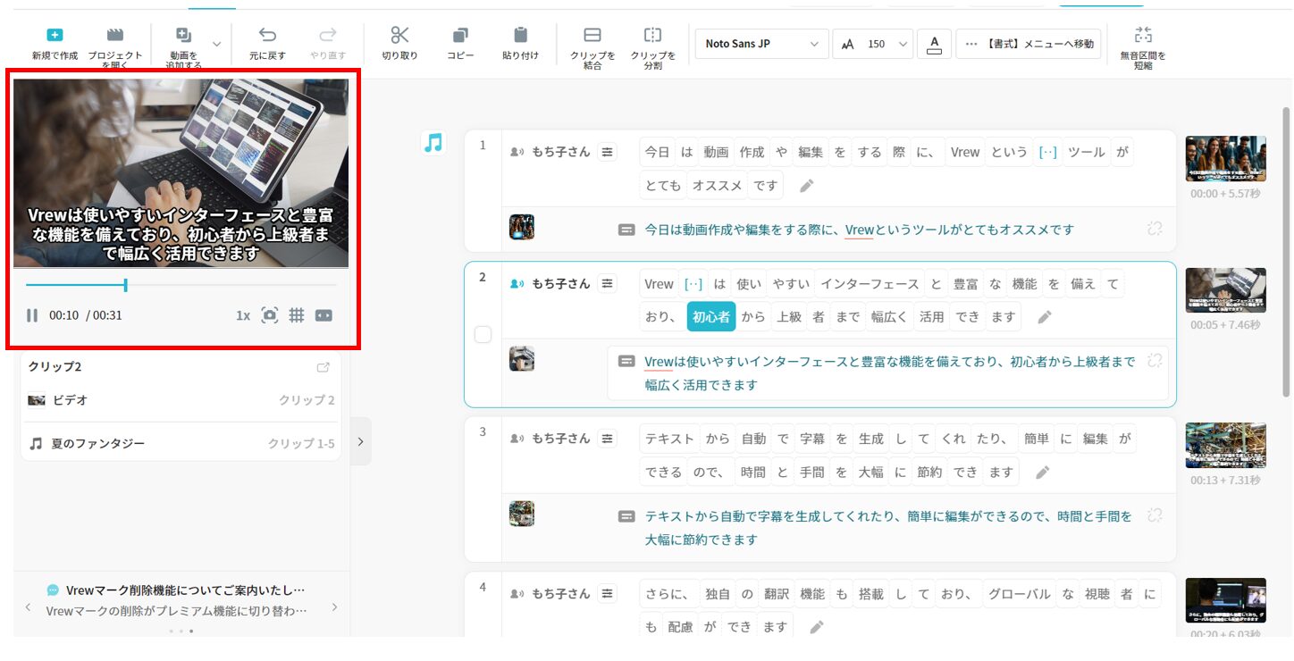Cut using 切り取り scissors icon
This screenshot has width=1294, height=661.
(x=399, y=36)
